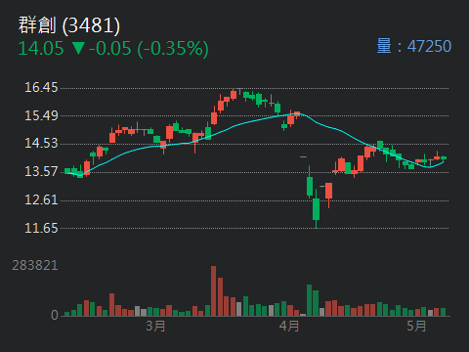Click the lowest green candlestick touching the 11.65 line
469x352 pixels.
[x=316, y=209]
